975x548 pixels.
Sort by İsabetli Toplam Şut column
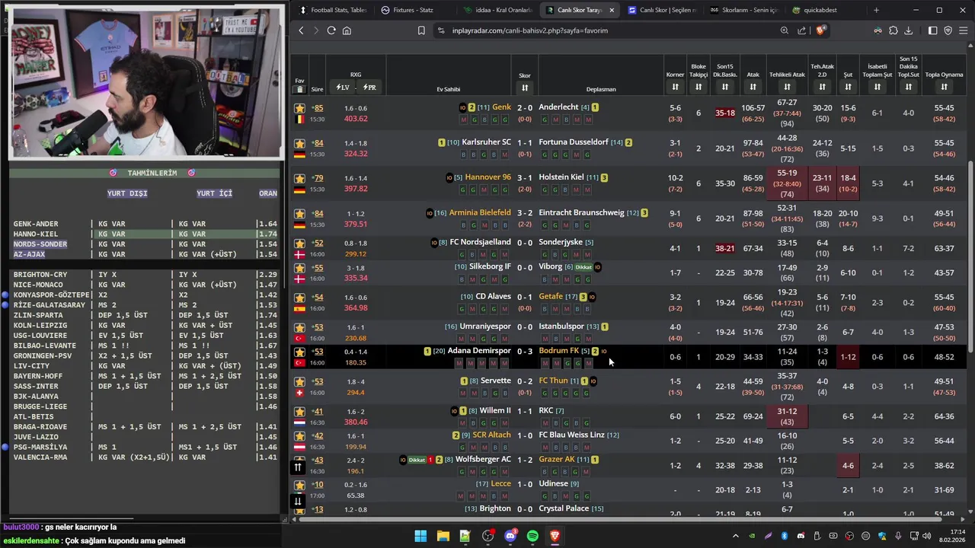[x=877, y=87]
